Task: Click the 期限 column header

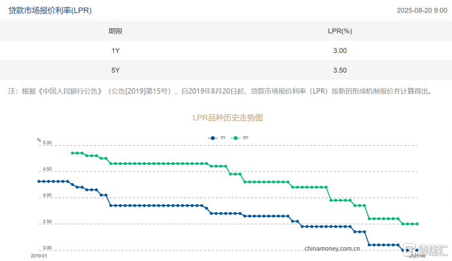Action: click(115, 31)
